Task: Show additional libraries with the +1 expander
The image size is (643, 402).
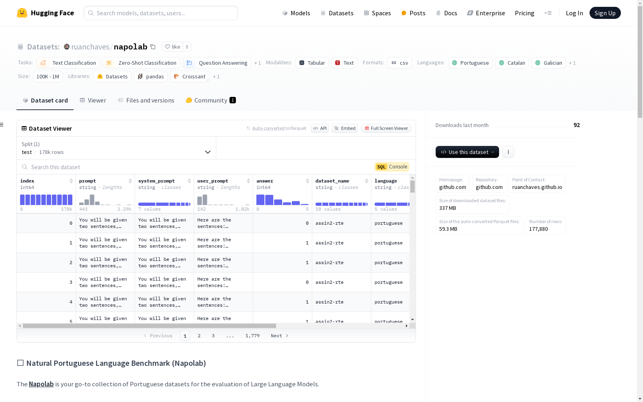Action: pyautogui.click(x=216, y=77)
